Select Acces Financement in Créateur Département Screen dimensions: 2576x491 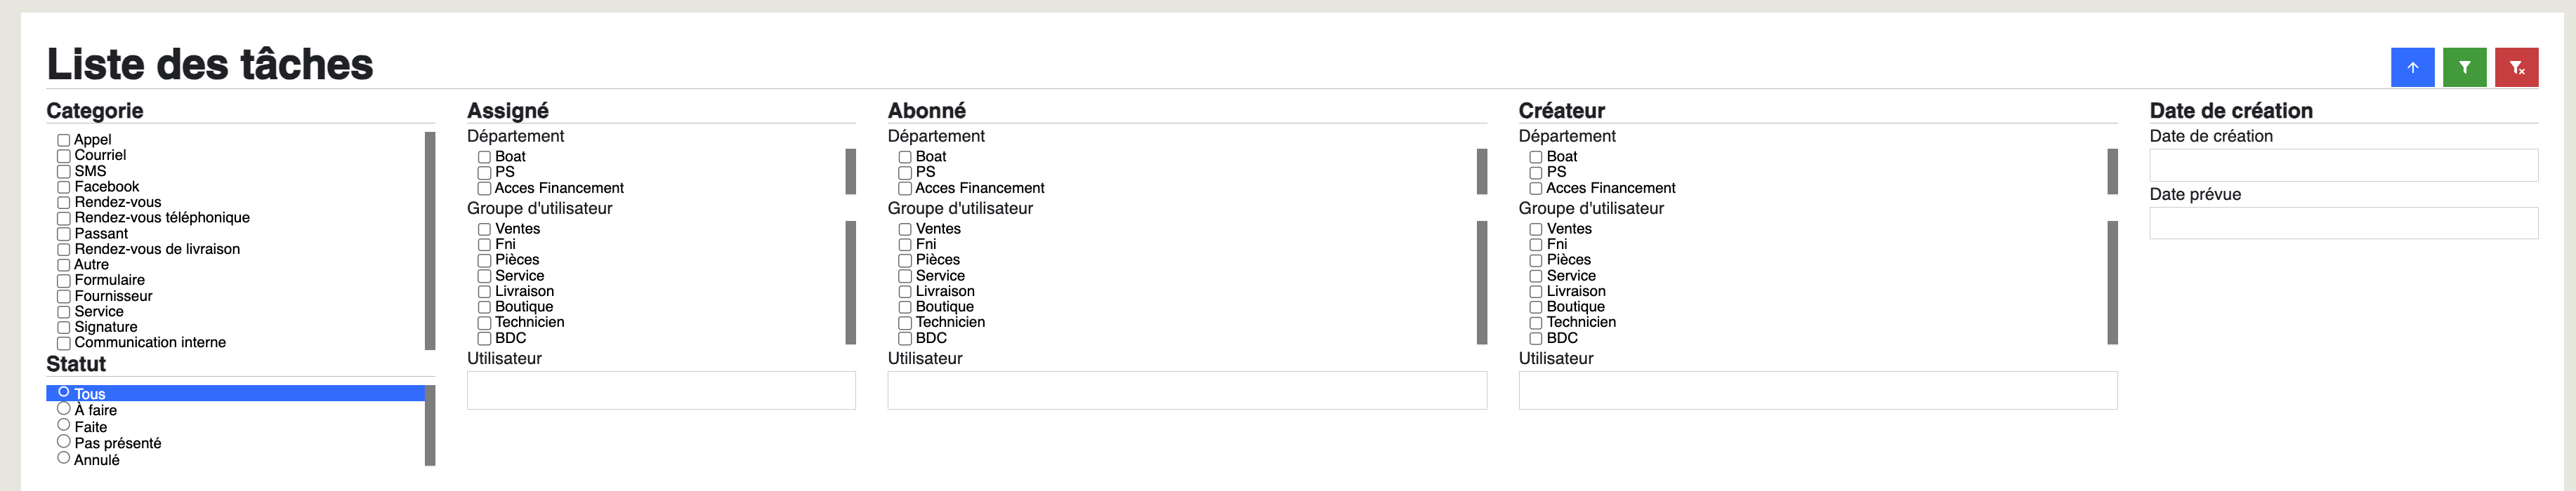tap(1535, 189)
